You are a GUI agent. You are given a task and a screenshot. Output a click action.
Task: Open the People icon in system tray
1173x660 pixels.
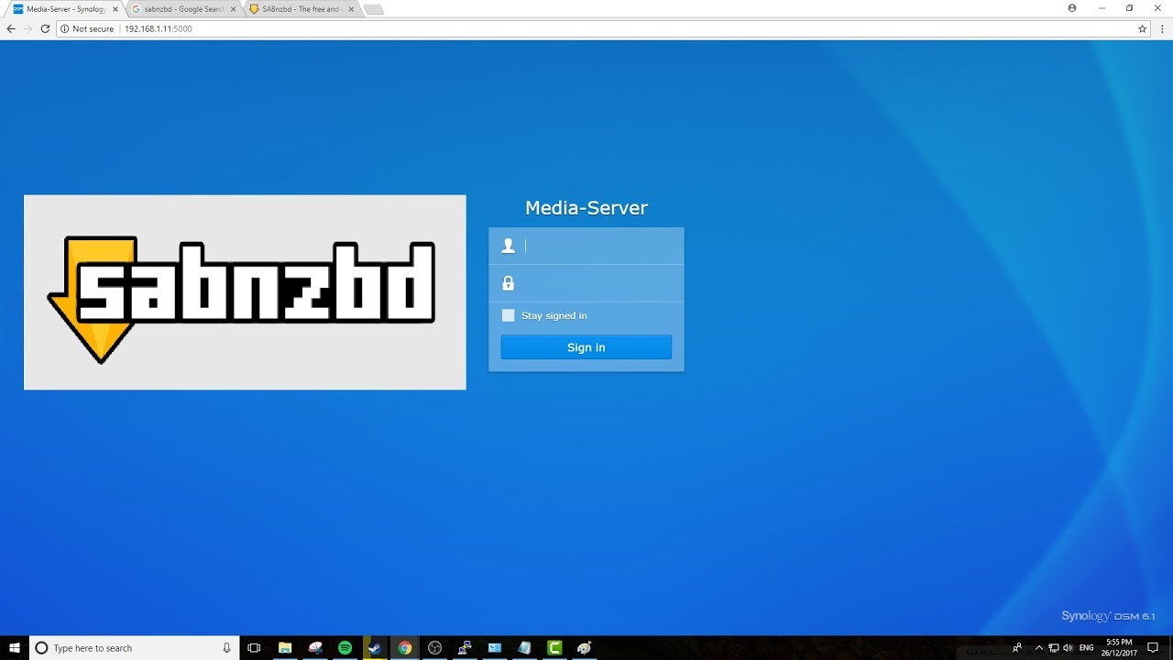(x=1017, y=648)
